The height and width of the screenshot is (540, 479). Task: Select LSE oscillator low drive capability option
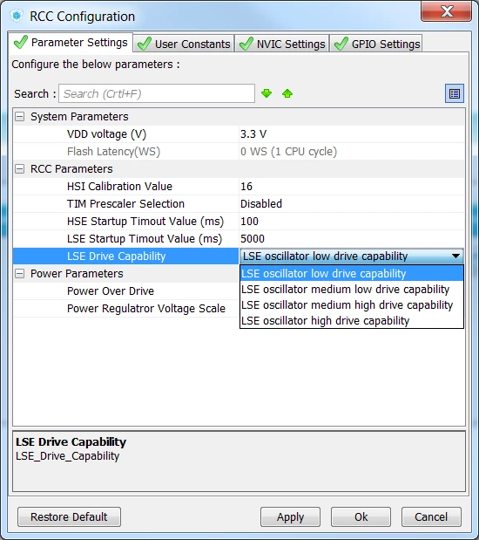(x=352, y=273)
